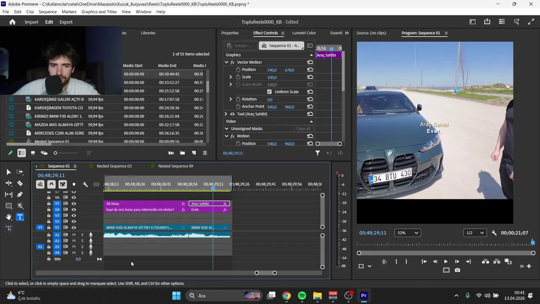The height and width of the screenshot is (304, 540).
Task: Open the timeline wrench settings icon
Action: point(85,185)
